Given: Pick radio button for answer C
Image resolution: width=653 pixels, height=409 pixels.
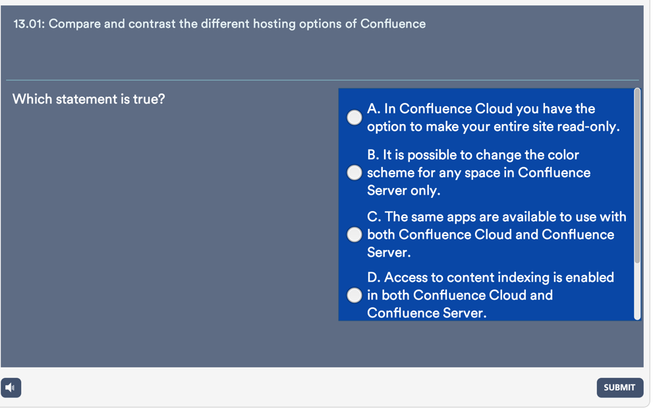Looking at the screenshot, I should point(355,235).
